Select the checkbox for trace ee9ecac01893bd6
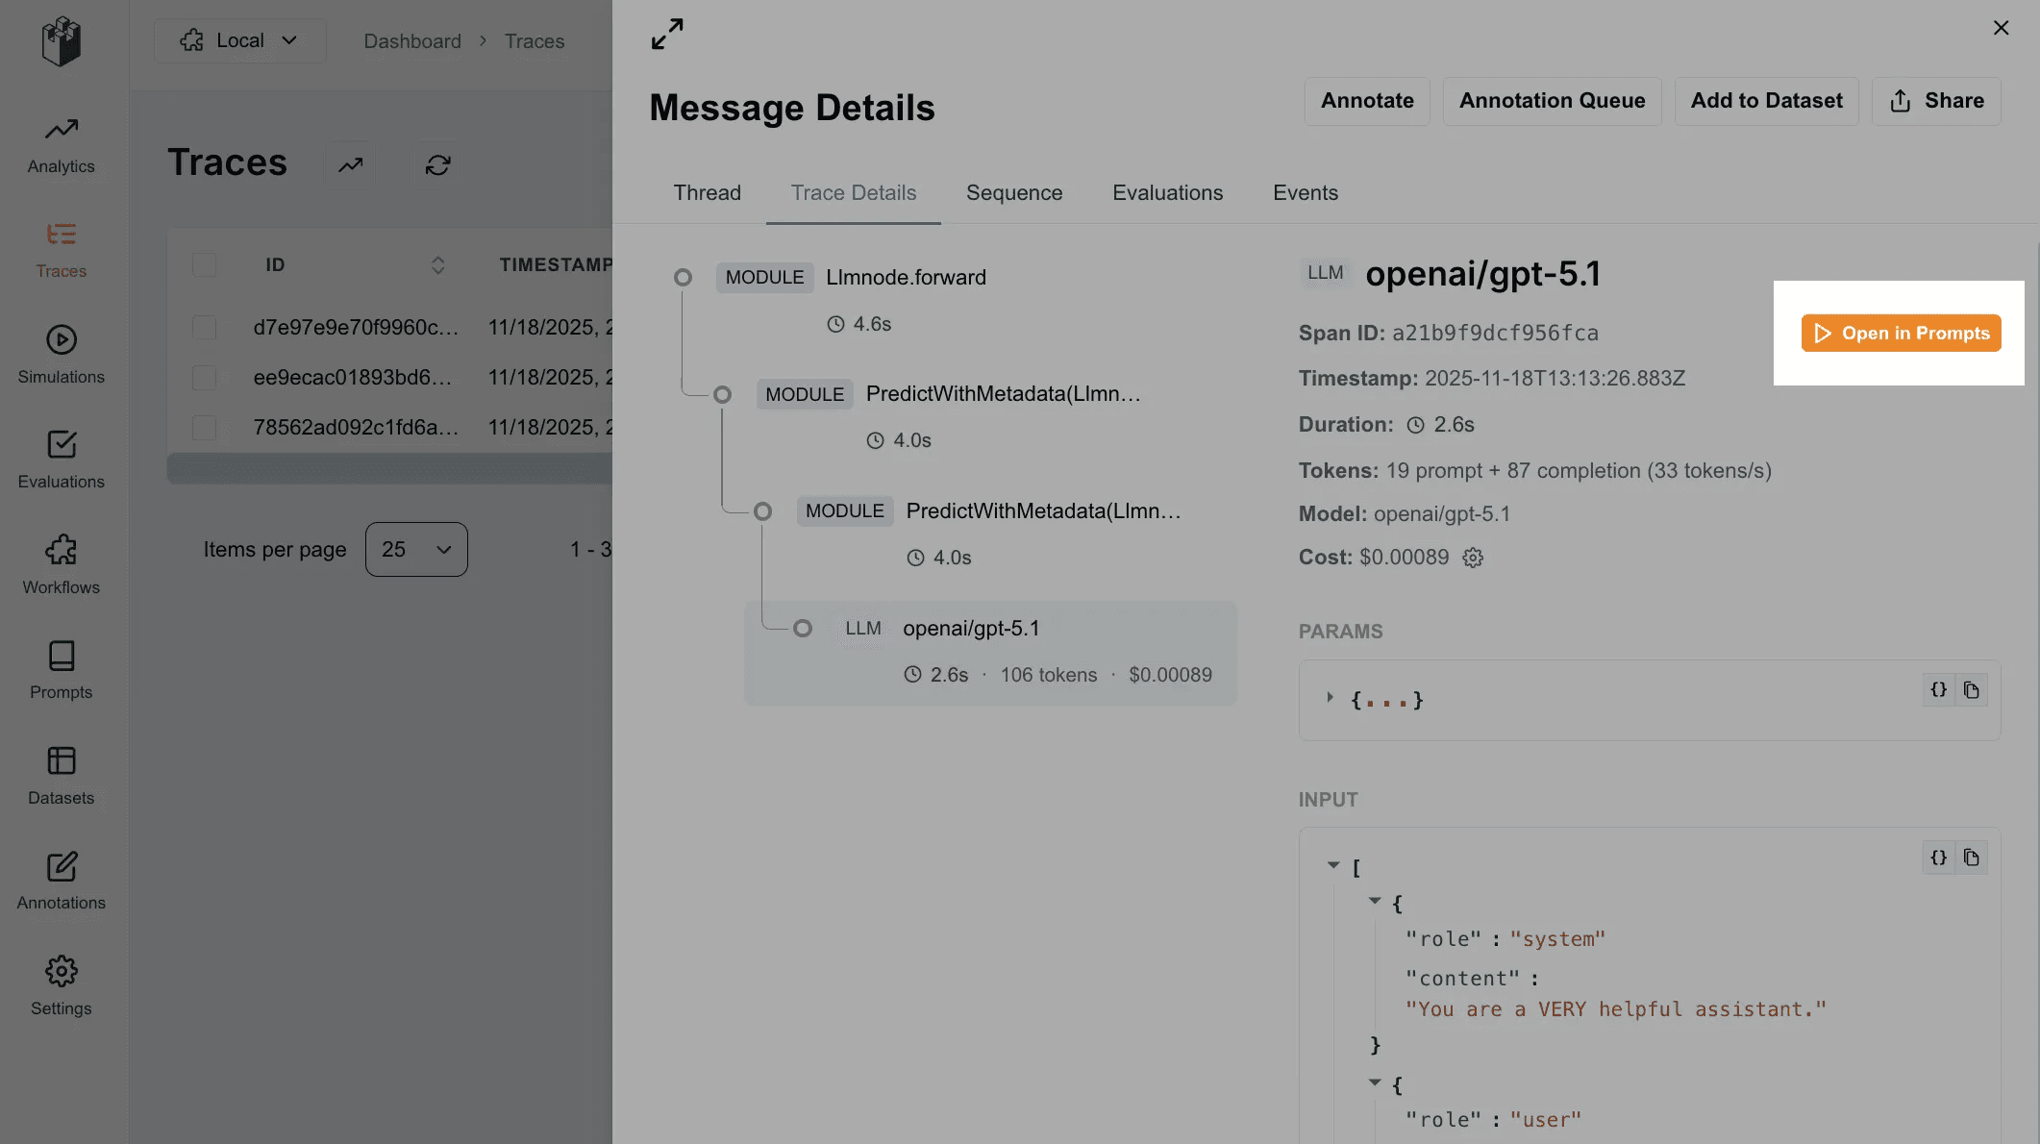2040x1144 pixels. pyautogui.click(x=204, y=378)
